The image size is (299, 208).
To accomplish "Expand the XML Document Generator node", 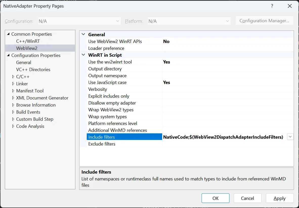I will [x=13, y=98].
